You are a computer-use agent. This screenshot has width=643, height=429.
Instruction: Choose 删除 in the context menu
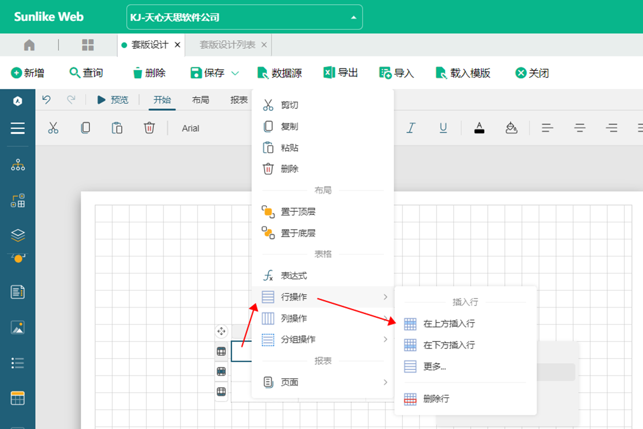point(323,169)
